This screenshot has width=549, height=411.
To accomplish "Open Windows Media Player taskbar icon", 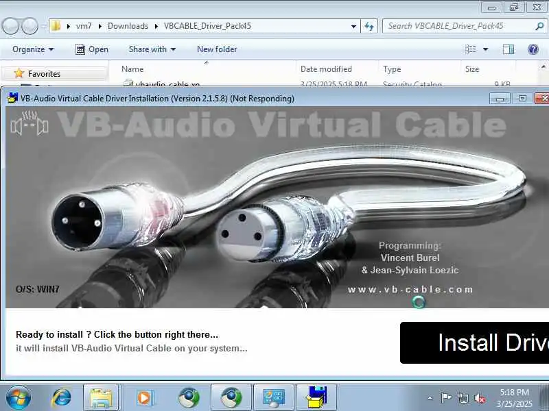I will [x=144, y=398].
